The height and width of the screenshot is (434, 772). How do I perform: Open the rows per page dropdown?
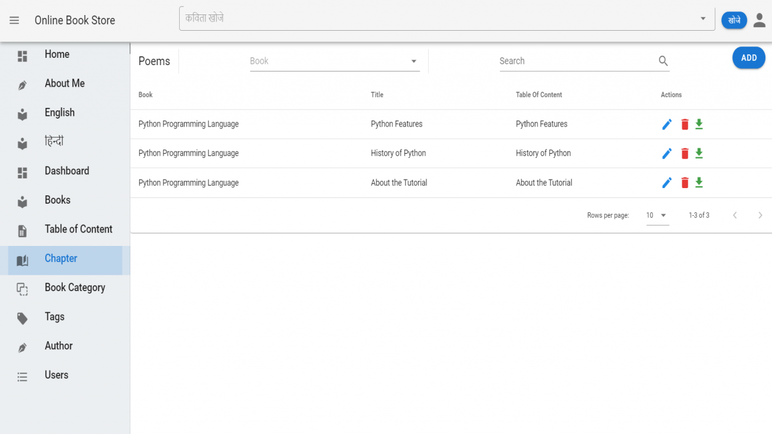point(657,215)
